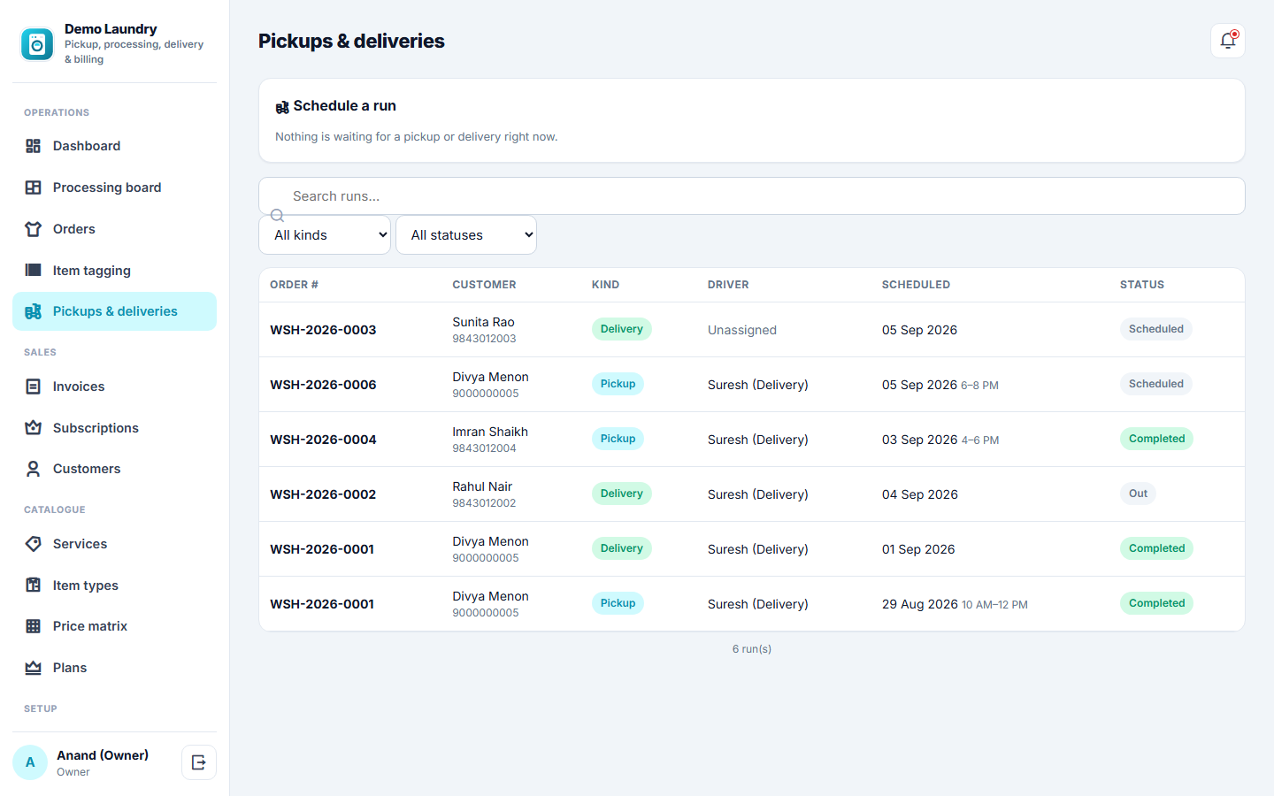Image resolution: width=1274 pixels, height=796 pixels.
Task: Click the 29 Aug 2026 scheduled date
Action: 920,604
